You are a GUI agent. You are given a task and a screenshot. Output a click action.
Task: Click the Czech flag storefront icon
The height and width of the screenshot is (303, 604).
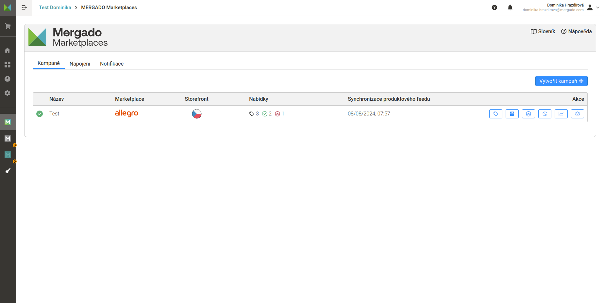point(197,114)
